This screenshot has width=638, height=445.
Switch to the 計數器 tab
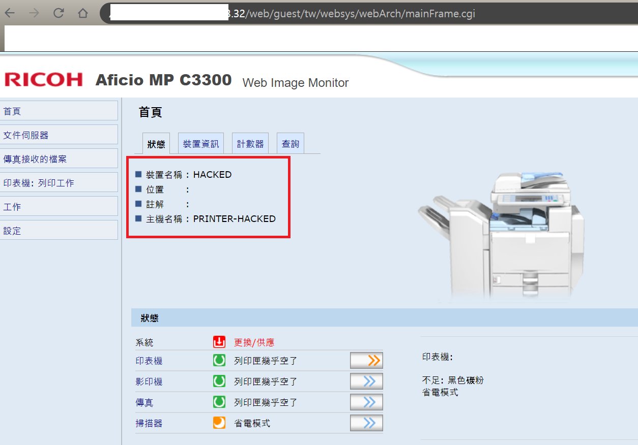[x=250, y=144]
